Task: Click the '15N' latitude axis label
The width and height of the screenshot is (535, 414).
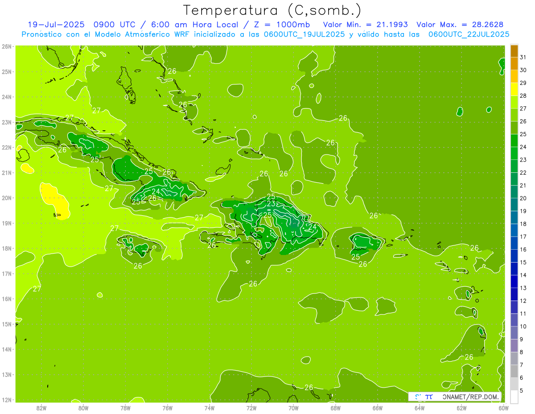Action: [6, 324]
